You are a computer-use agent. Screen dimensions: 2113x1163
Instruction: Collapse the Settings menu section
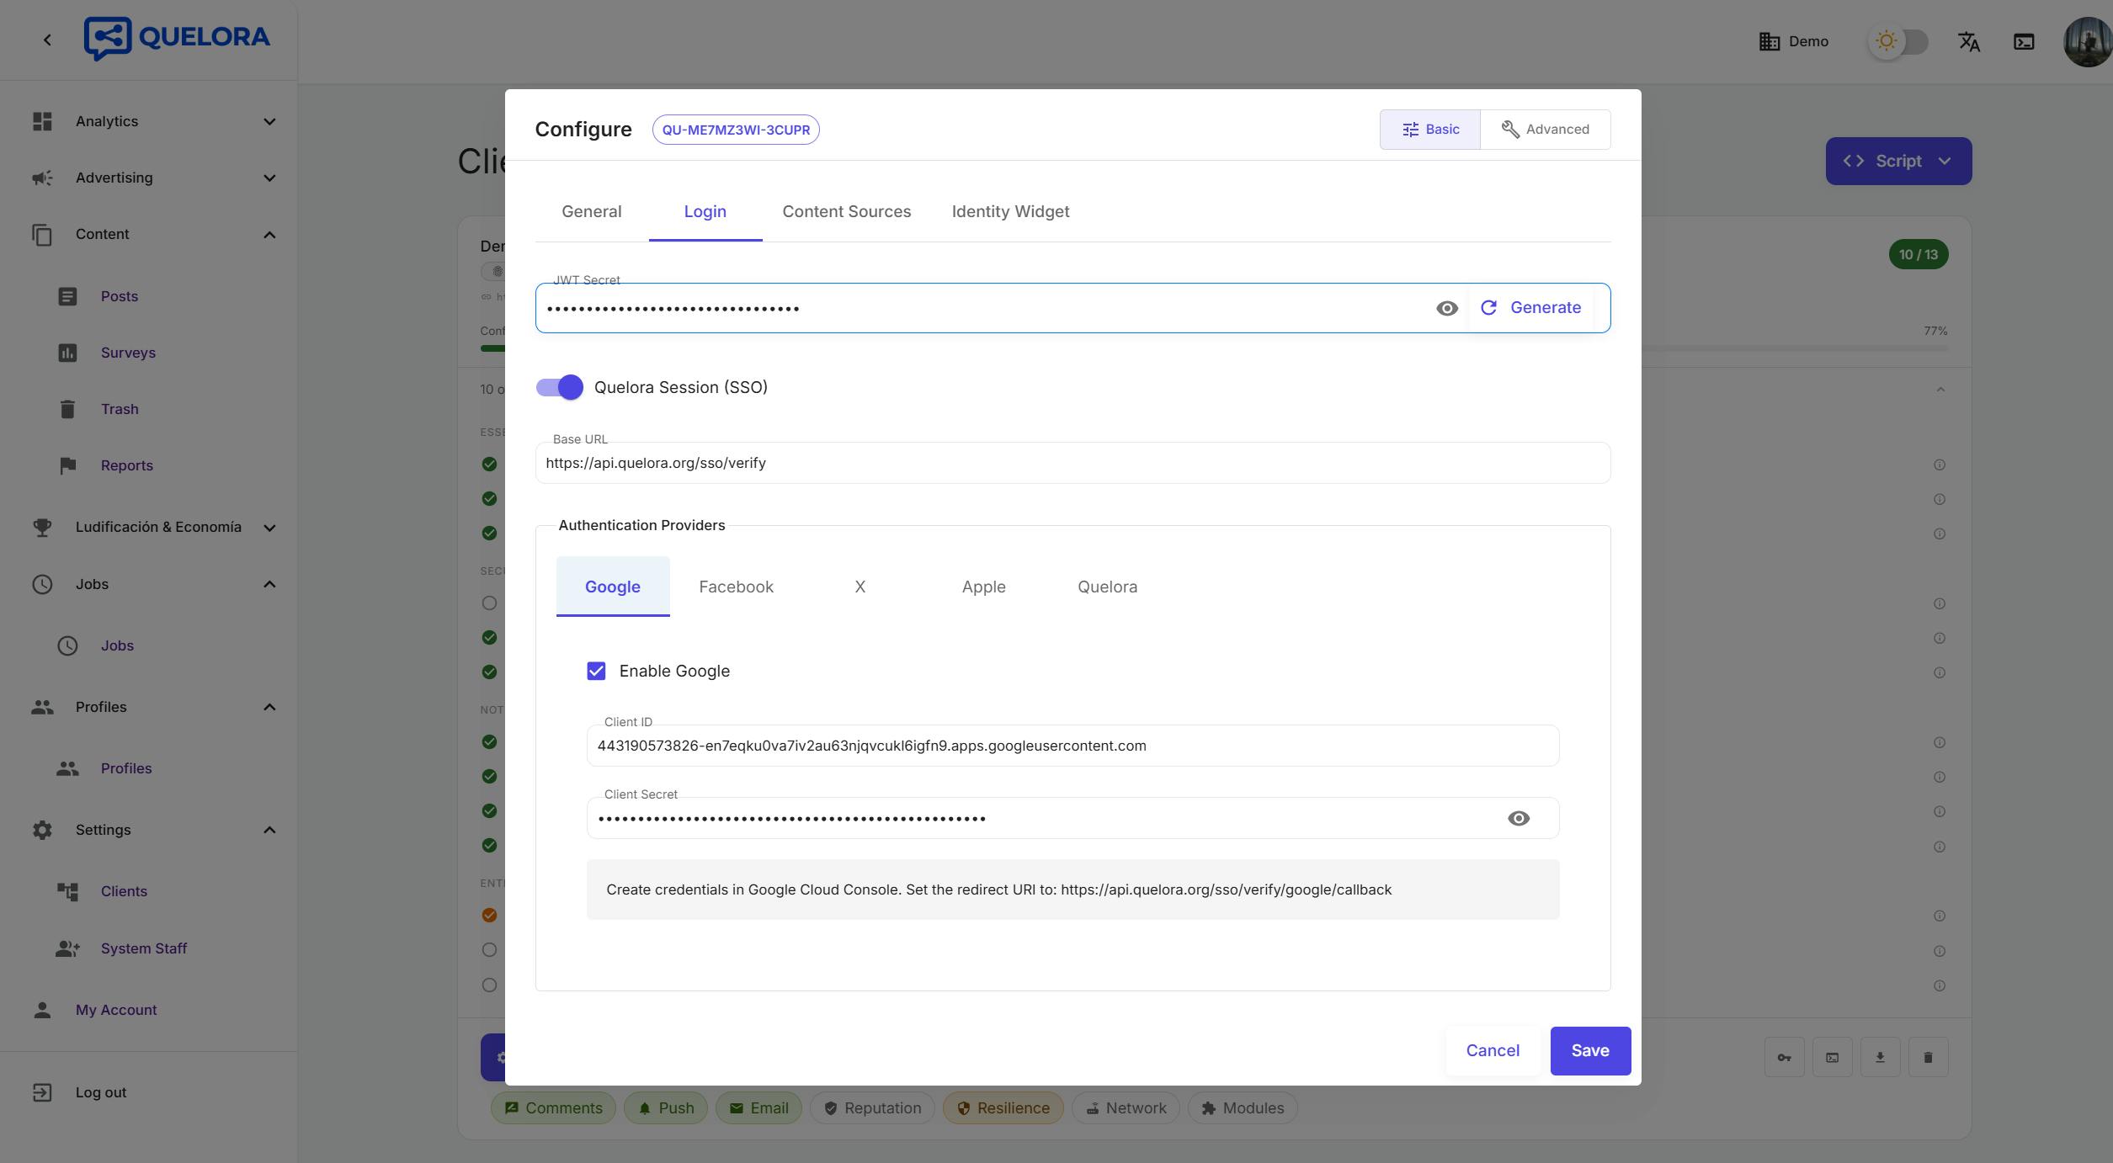pyautogui.click(x=269, y=830)
